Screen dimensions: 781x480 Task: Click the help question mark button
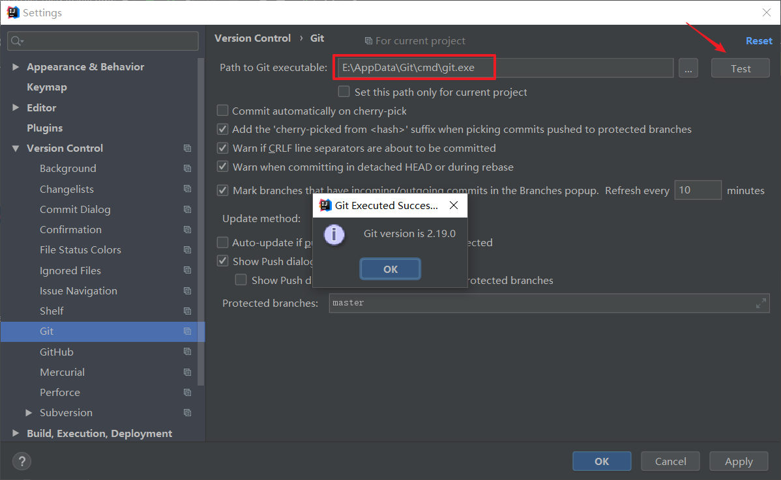(x=22, y=462)
